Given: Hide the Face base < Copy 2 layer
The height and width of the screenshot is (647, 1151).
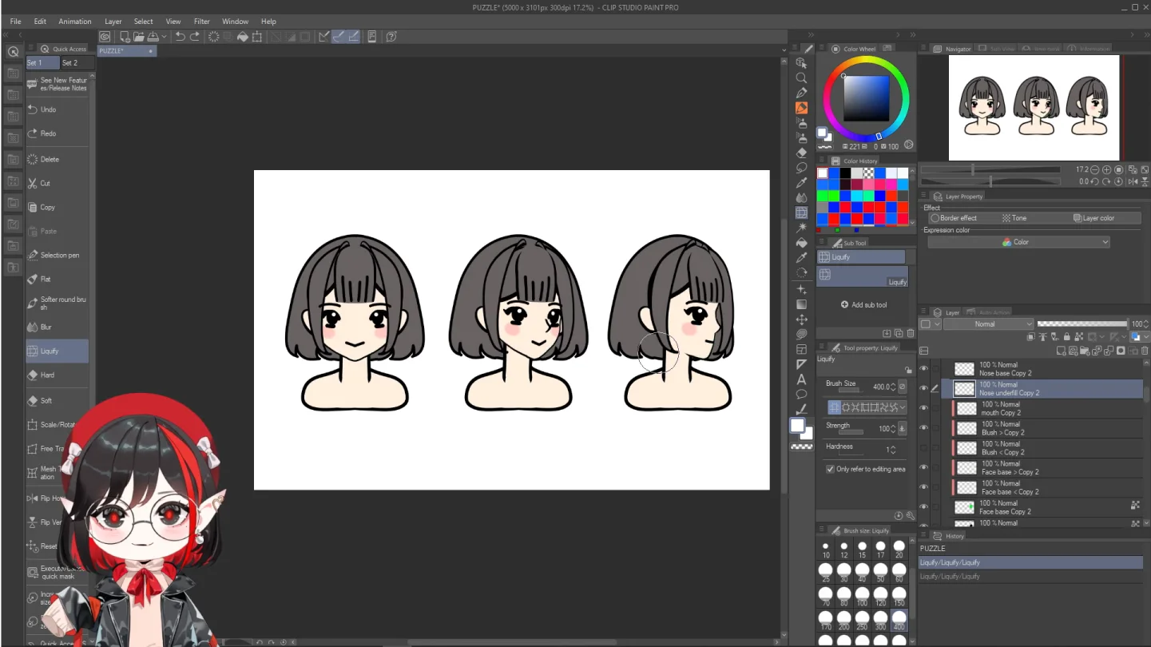Looking at the screenshot, I should (924, 487).
